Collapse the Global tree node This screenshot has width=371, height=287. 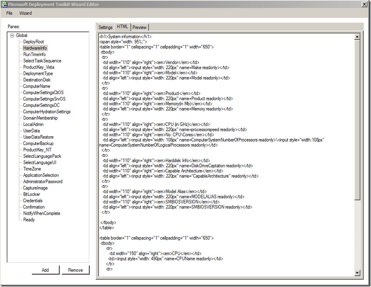12,35
